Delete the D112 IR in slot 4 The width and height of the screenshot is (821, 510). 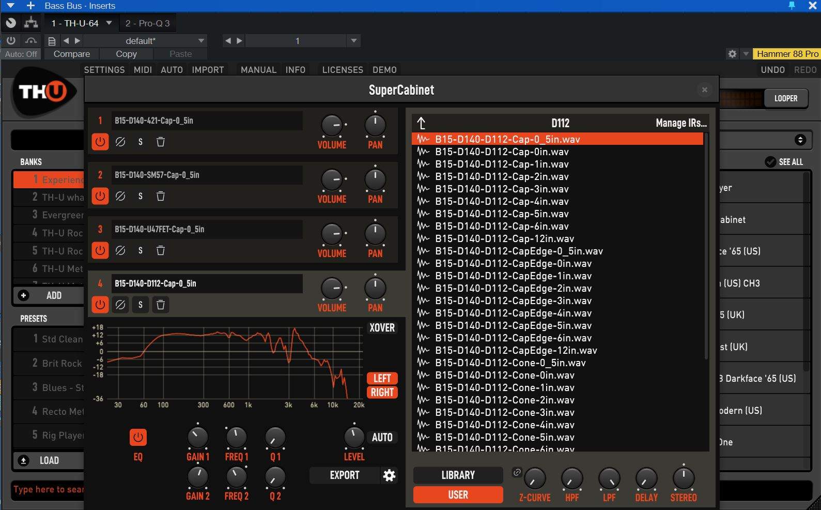coord(161,305)
